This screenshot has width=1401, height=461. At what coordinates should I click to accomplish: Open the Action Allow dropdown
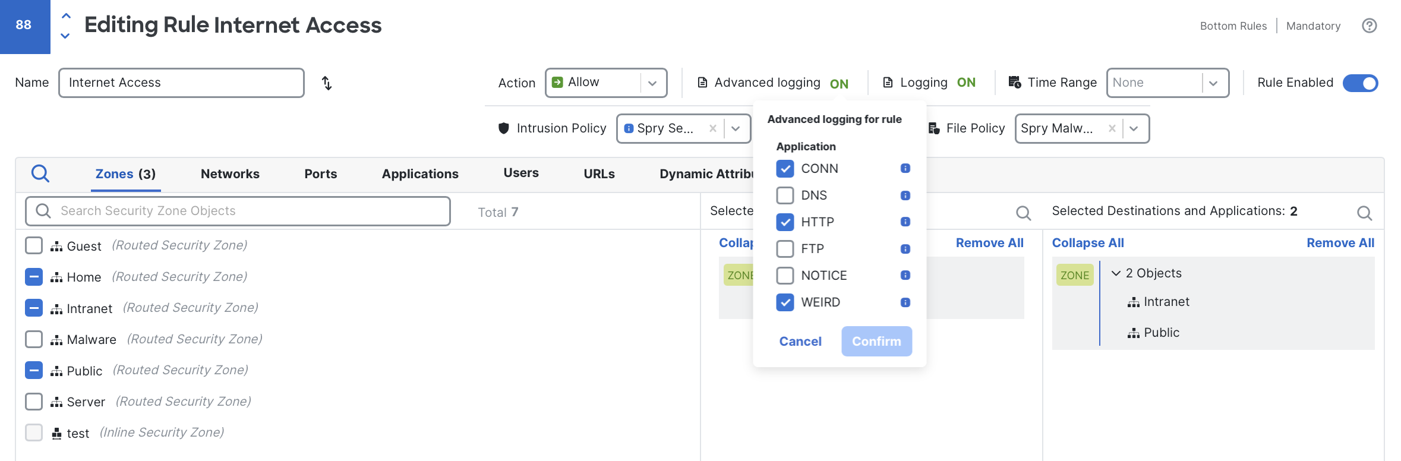[x=651, y=83]
